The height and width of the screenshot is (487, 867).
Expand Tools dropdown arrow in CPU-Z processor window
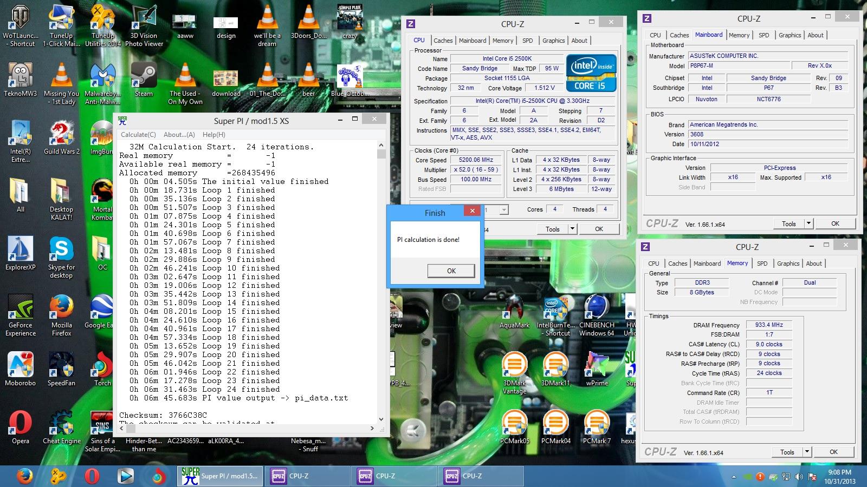point(572,229)
